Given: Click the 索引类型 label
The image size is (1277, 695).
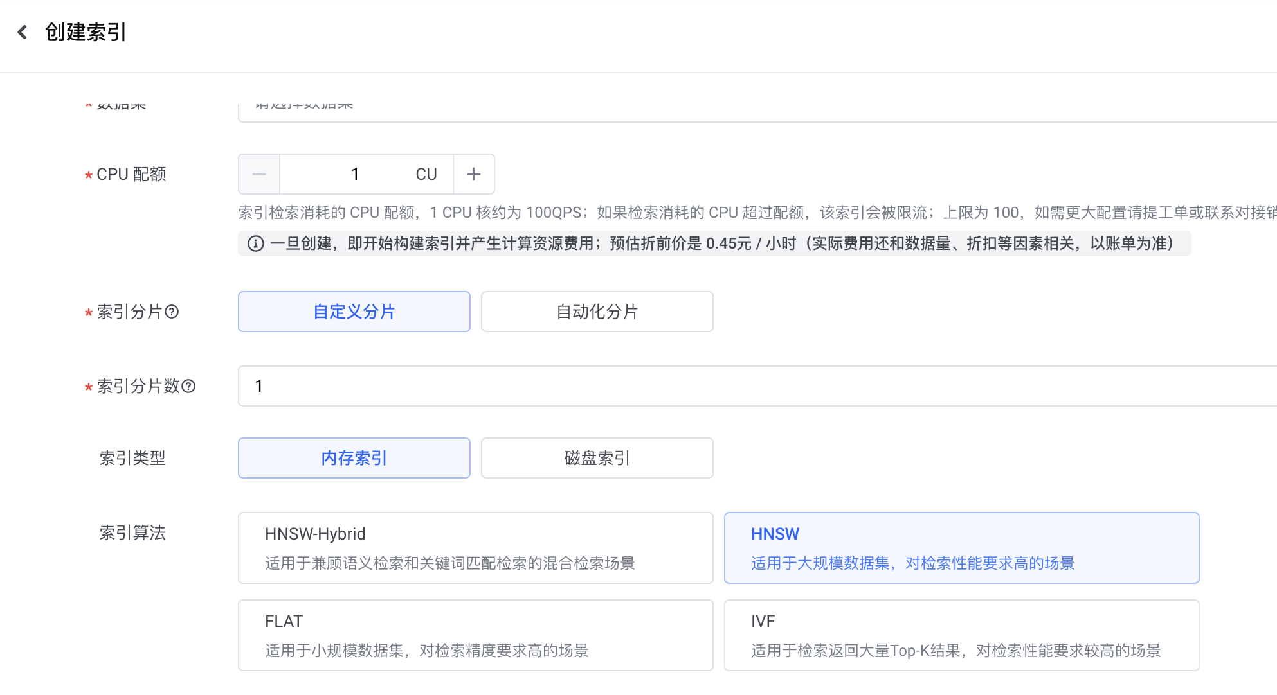Looking at the screenshot, I should (x=132, y=459).
